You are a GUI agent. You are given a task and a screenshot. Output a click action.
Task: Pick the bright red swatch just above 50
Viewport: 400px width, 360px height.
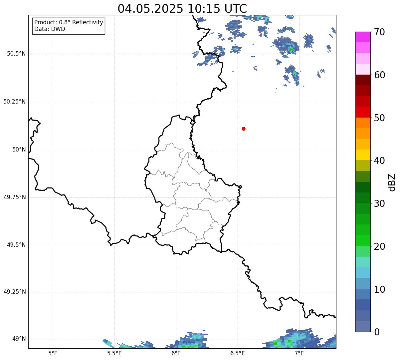click(362, 112)
